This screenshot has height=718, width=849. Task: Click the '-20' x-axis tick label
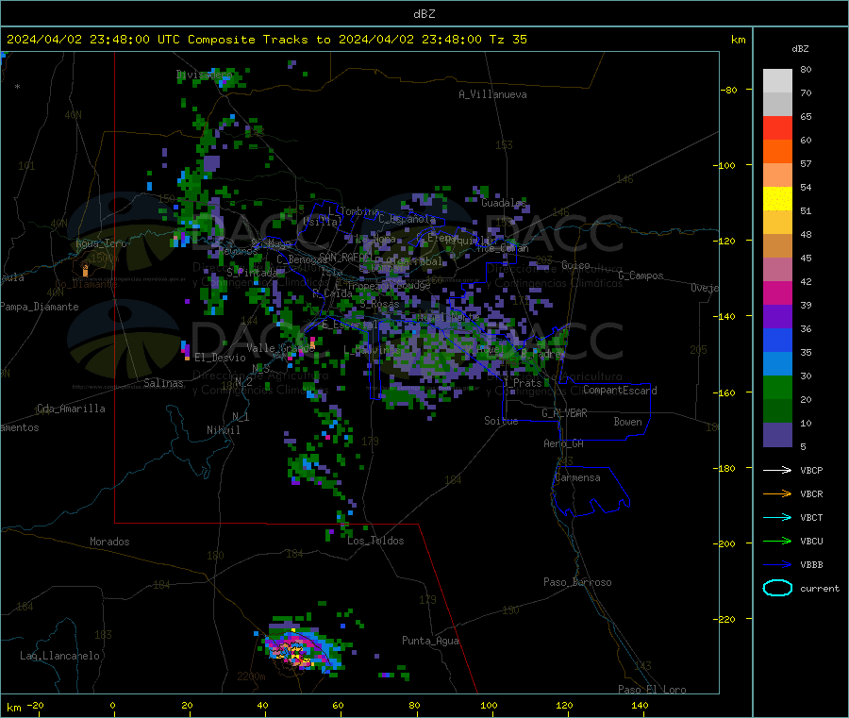tap(35, 705)
